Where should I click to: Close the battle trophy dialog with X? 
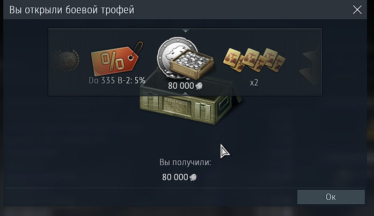357,10
